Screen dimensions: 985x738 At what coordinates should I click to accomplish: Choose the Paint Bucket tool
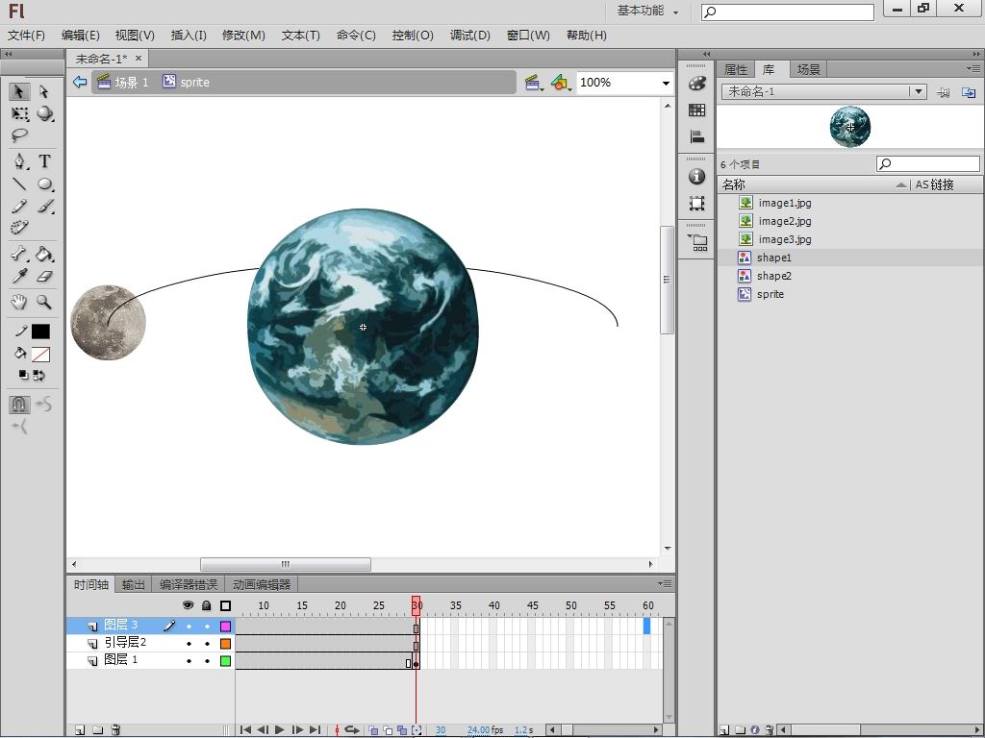[44, 255]
